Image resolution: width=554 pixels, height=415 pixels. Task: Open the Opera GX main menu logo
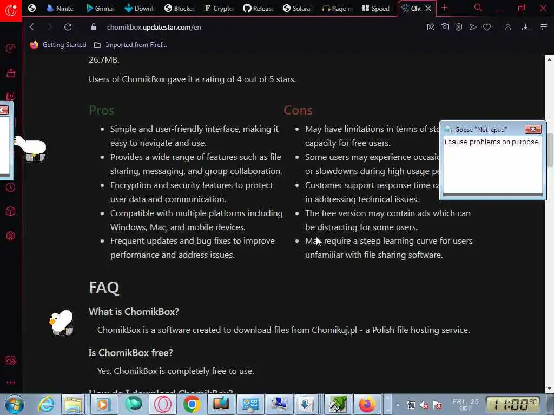[x=11, y=10]
